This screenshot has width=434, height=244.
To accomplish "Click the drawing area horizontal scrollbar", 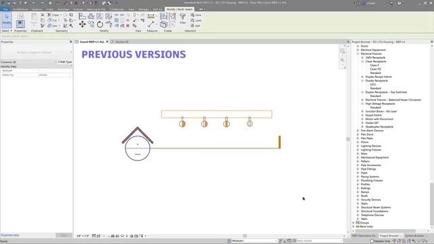I will (x=245, y=236).
